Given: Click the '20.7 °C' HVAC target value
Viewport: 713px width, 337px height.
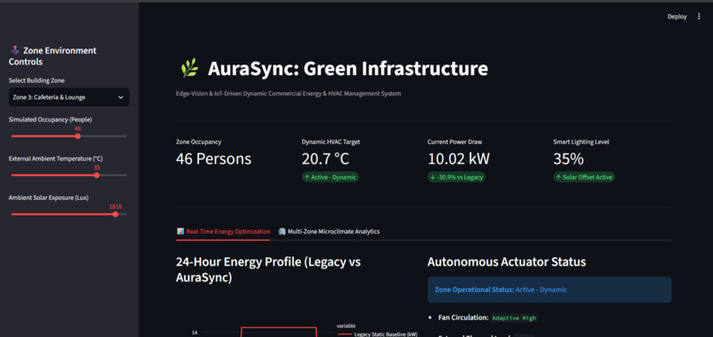Looking at the screenshot, I should (x=326, y=159).
